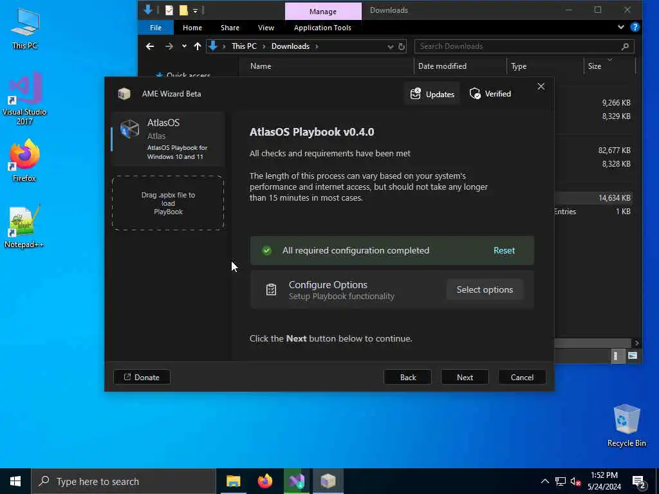Click the muted volume tray icon
This screenshot has height=494, width=659.
coord(576,481)
